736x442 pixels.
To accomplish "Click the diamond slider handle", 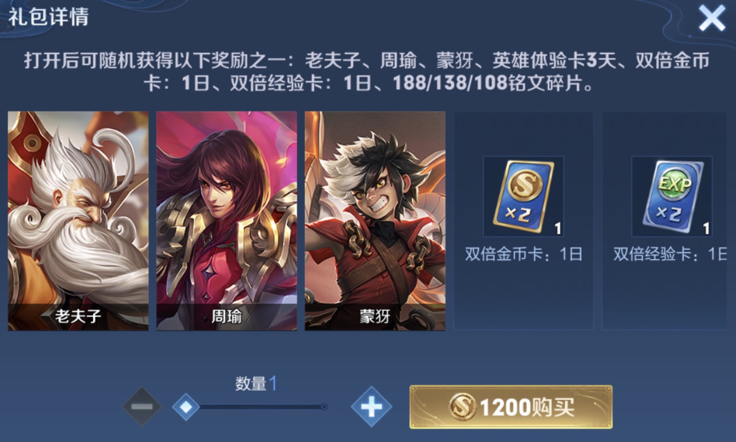I will coord(186,407).
